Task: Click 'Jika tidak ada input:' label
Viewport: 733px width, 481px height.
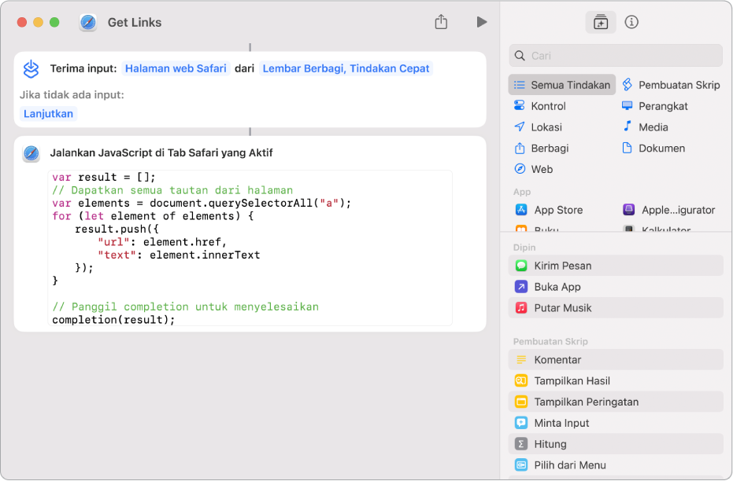Action: (72, 95)
